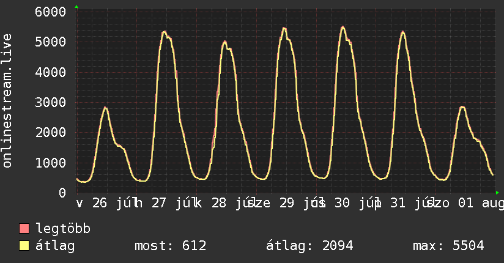The width and height of the screenshot is (504, 263).
Task: Click the green arrow atop the y-axis
Action: 76,7
